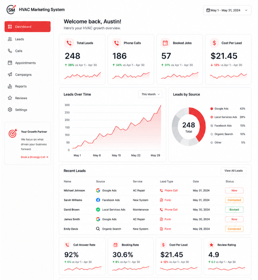Click the Campaigns megaphone icon
The height and width of the screenshot is (280, 258).
pyautogui.click(x=10, y=74)
